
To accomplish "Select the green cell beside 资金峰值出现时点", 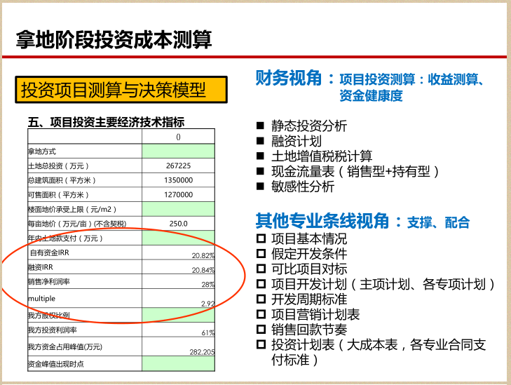I will [178, 364].
